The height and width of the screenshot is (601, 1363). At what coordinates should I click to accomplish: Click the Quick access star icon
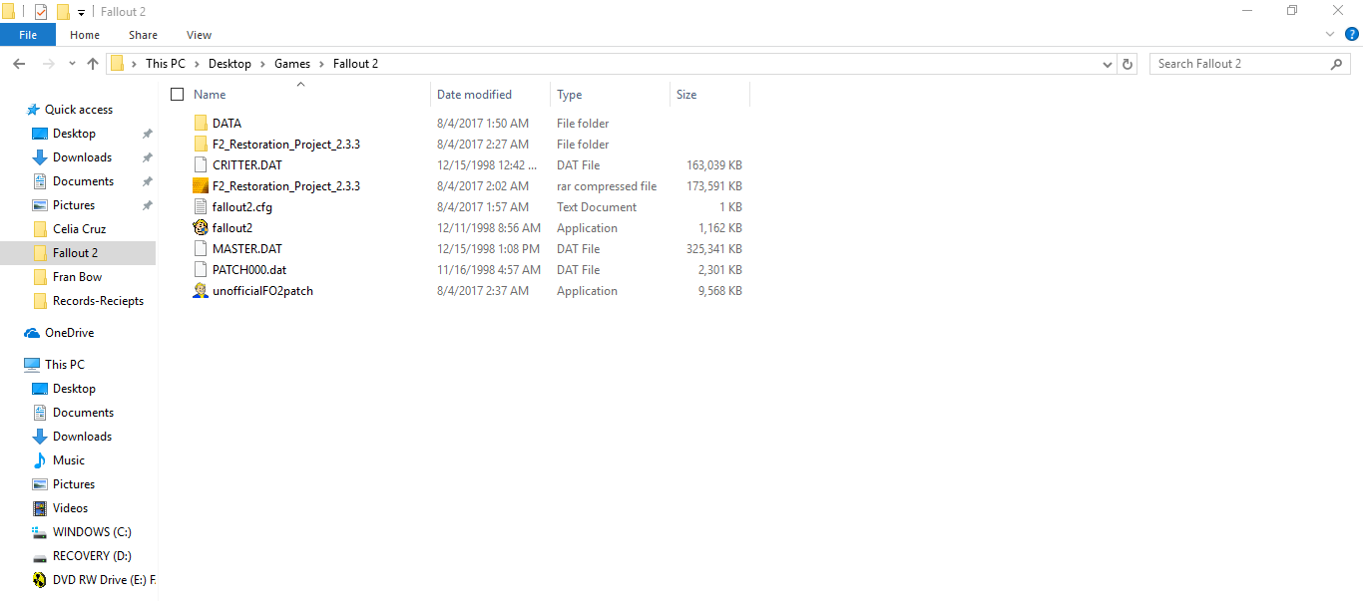[x=33, y=110]
